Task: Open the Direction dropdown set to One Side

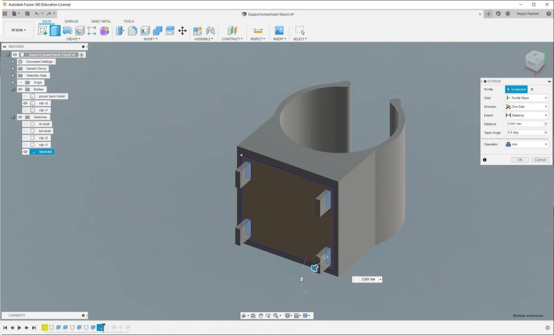Action: (x=526, y=106)
